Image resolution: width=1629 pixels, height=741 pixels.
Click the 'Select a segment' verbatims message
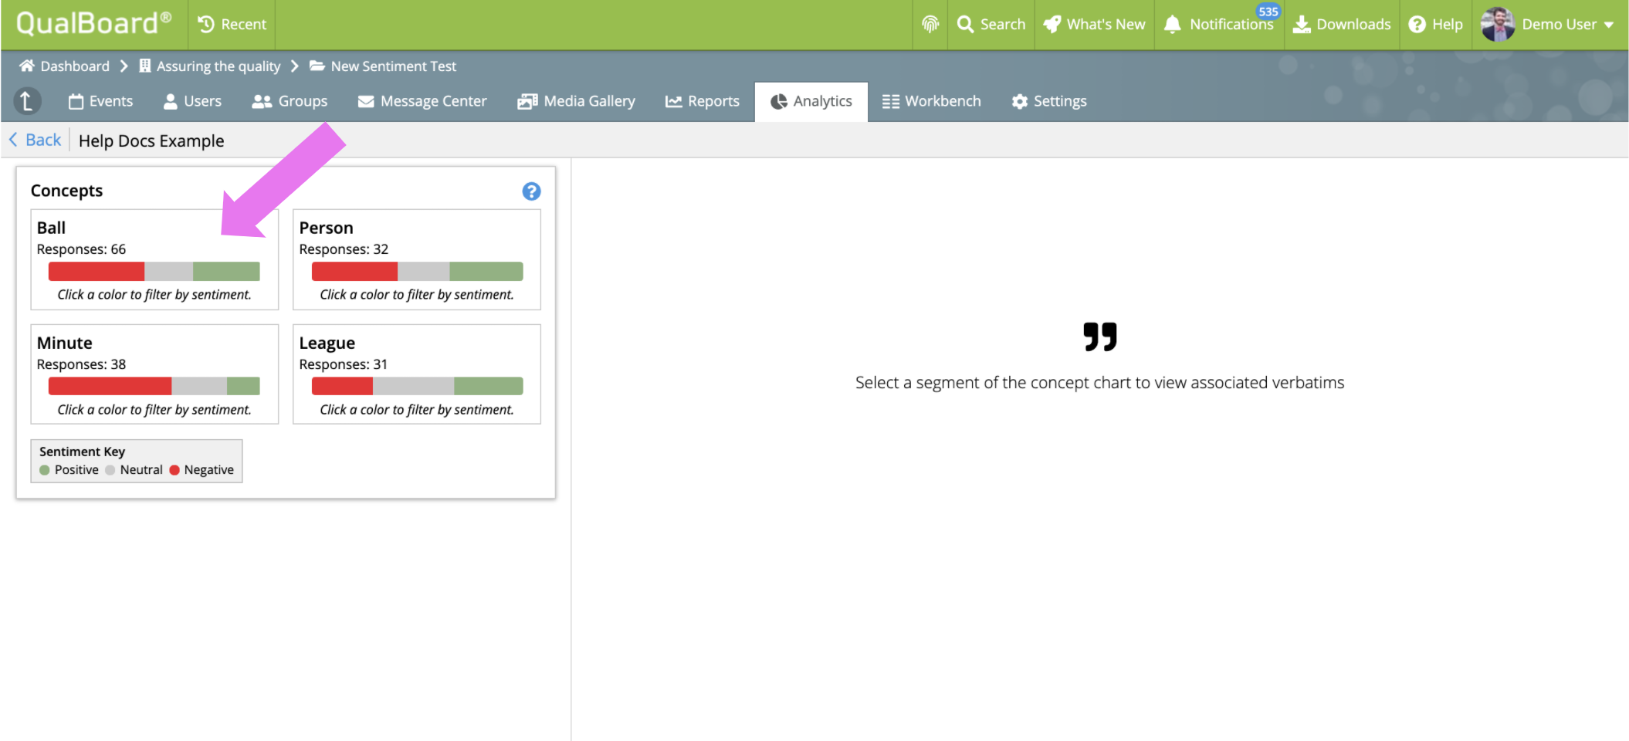(x=1099, y=383)
